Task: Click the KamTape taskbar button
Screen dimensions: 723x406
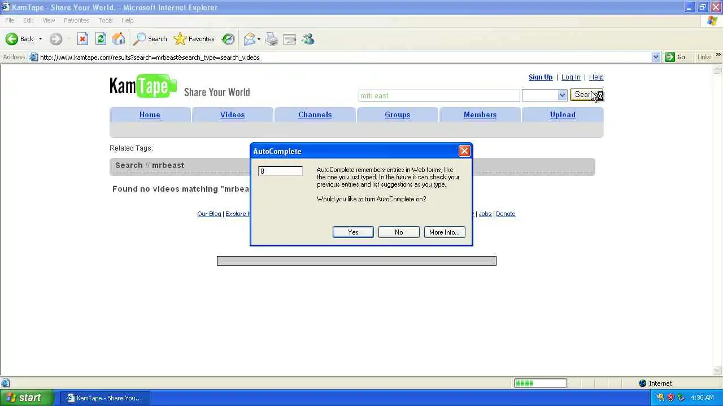Action: [104, 398]
